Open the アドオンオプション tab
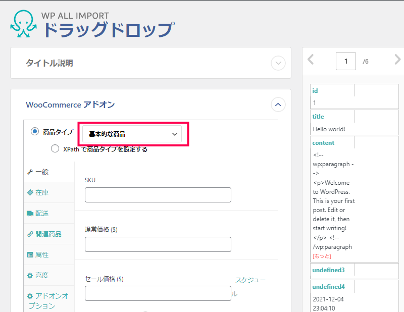The width and height of the screenshot is (404, 312). [49, 299]
